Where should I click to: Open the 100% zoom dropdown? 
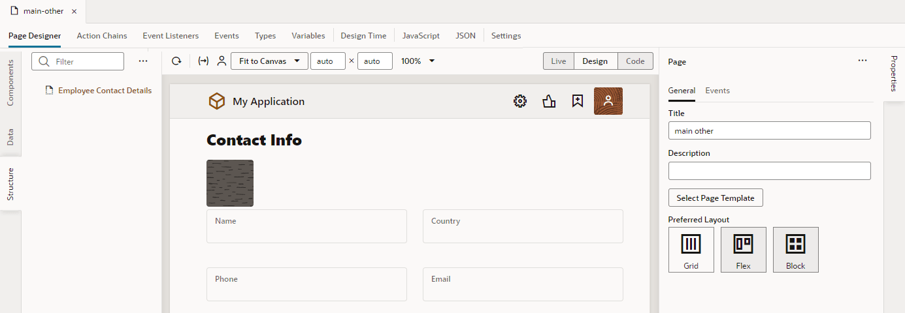click(x=418, y=61)
